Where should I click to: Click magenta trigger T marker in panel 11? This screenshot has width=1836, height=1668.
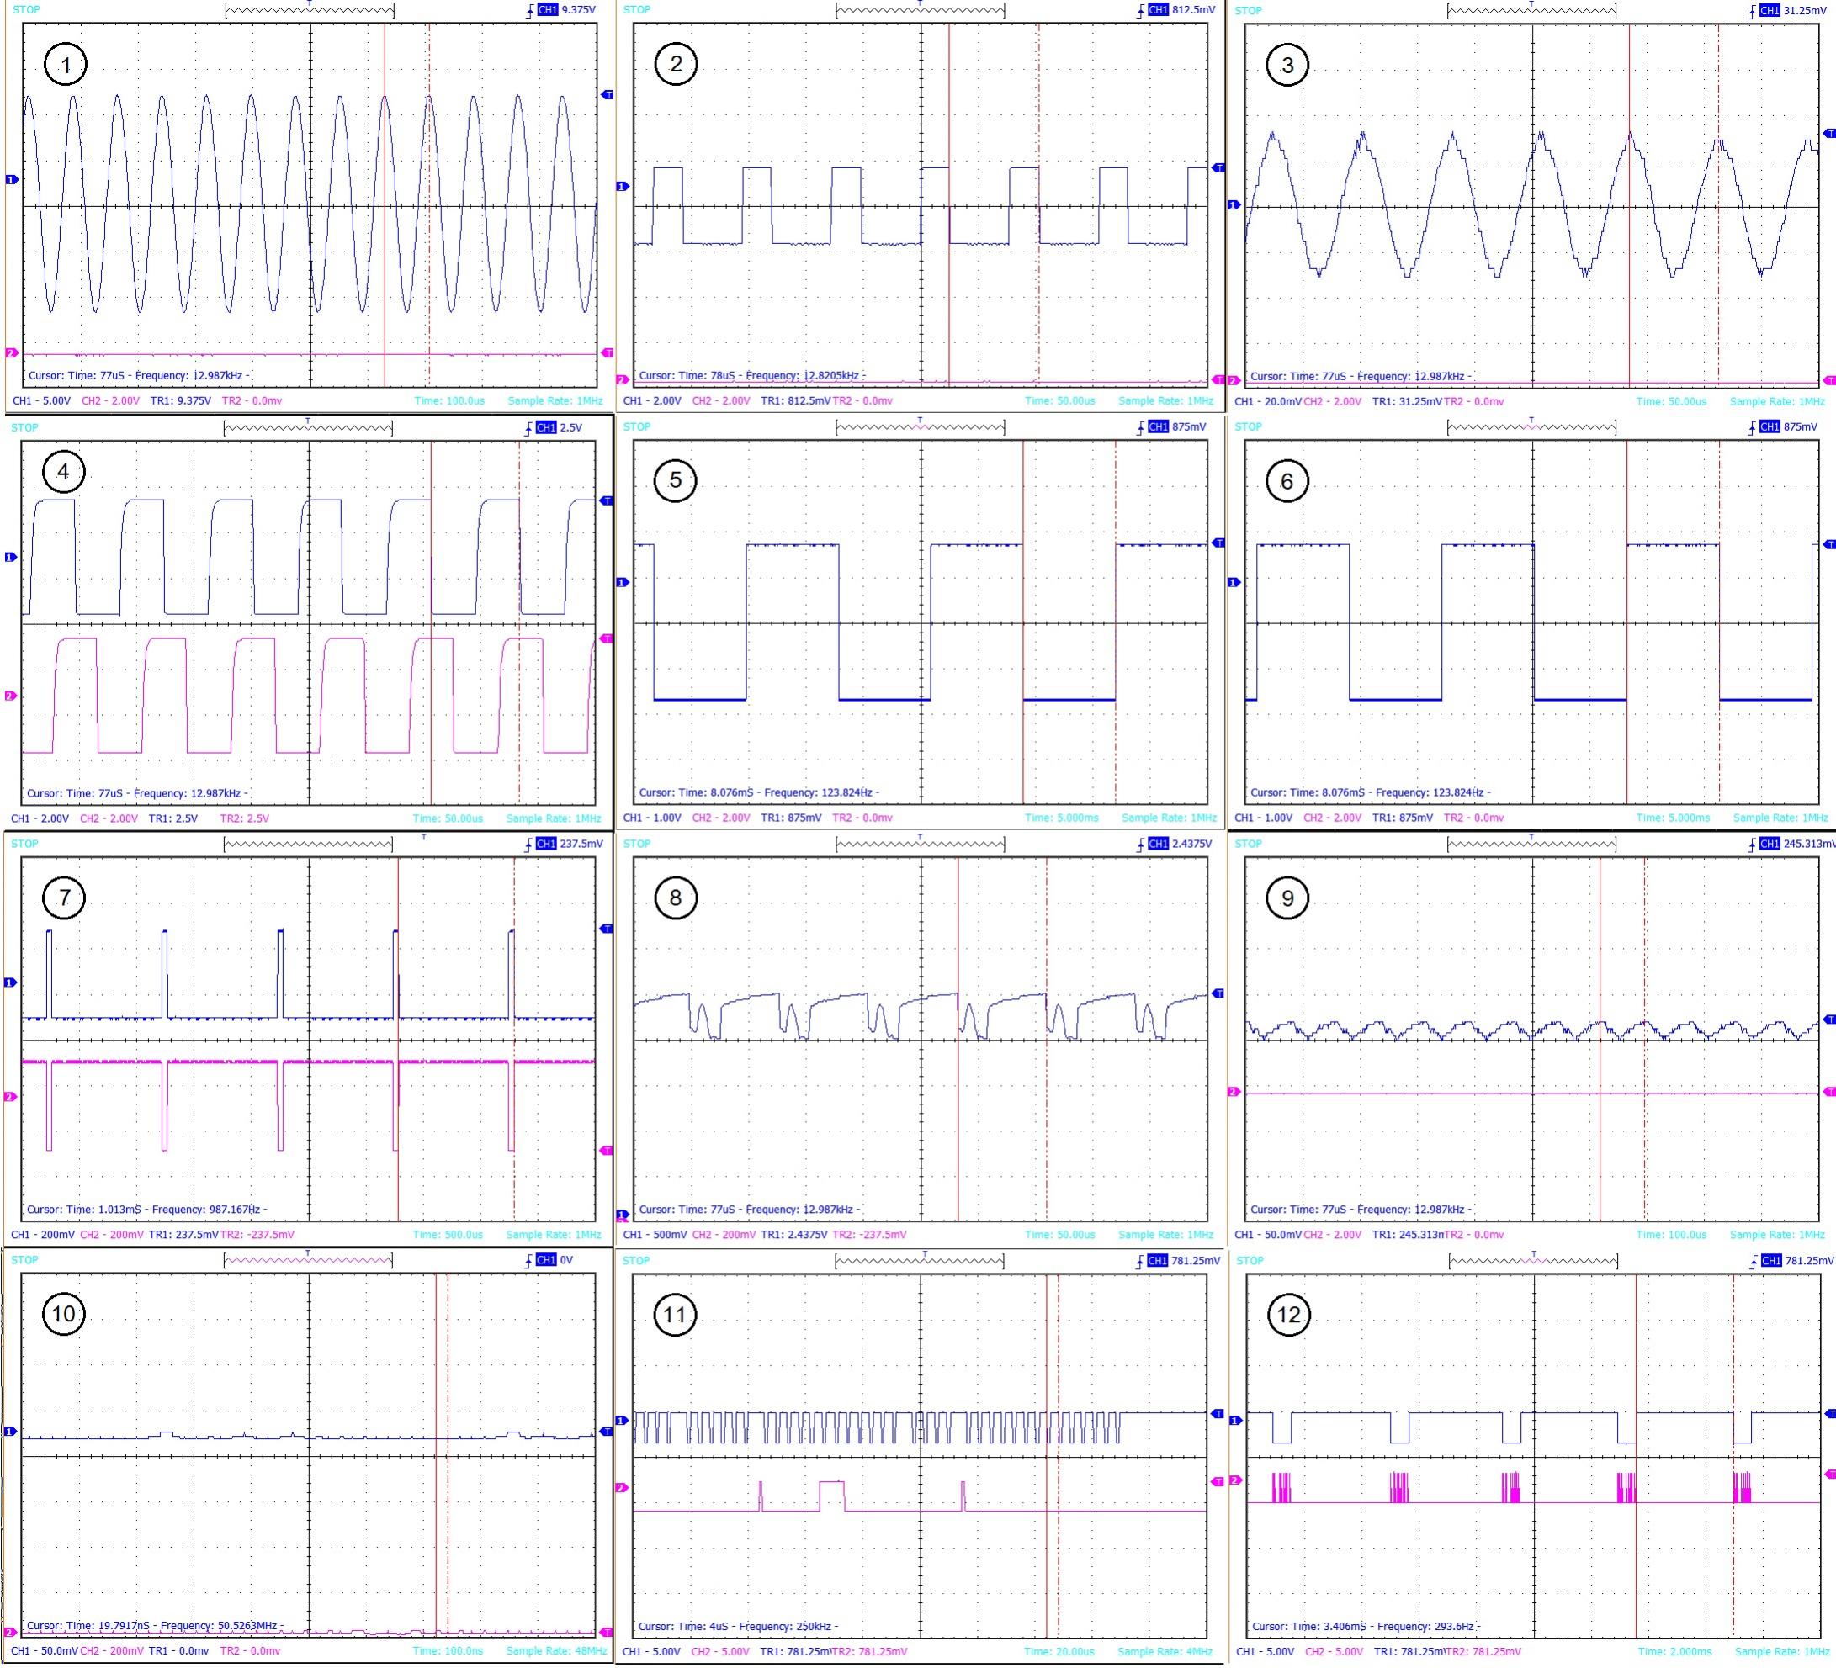coord(1218,1482)
